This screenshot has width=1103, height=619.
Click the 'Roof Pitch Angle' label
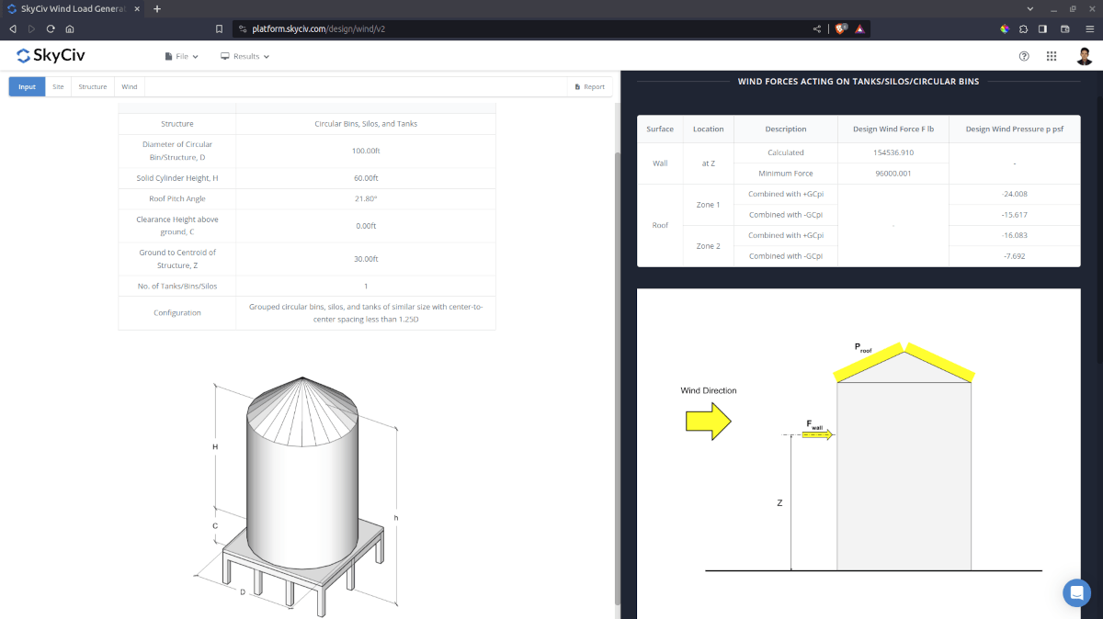click(x=177, y=198)
